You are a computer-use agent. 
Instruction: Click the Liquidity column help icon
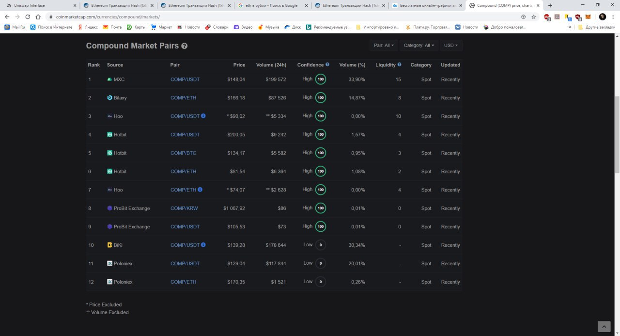tap(399, 64)
